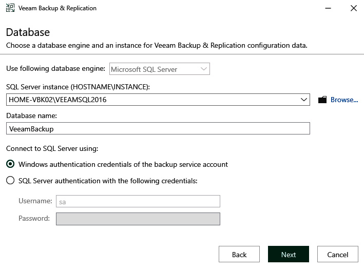Go to the Next wizard step

289,254
